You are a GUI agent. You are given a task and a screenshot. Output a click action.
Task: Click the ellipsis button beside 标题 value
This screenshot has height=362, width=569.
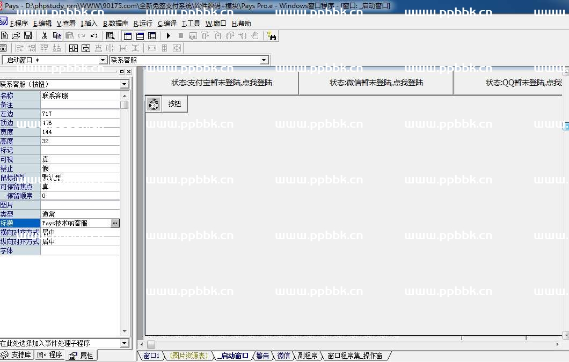click(115, 223)
